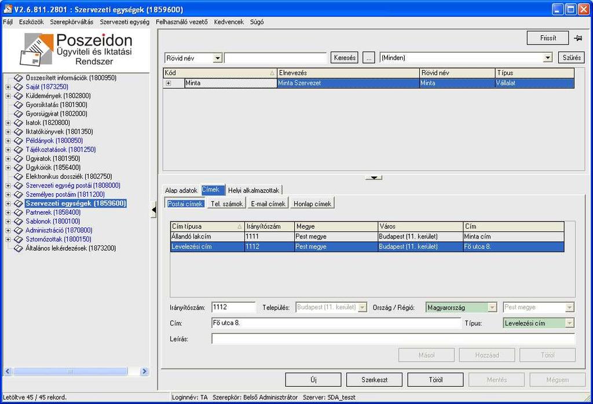
Task: Select Sztornózottak tree item
Action: point(58,239)
